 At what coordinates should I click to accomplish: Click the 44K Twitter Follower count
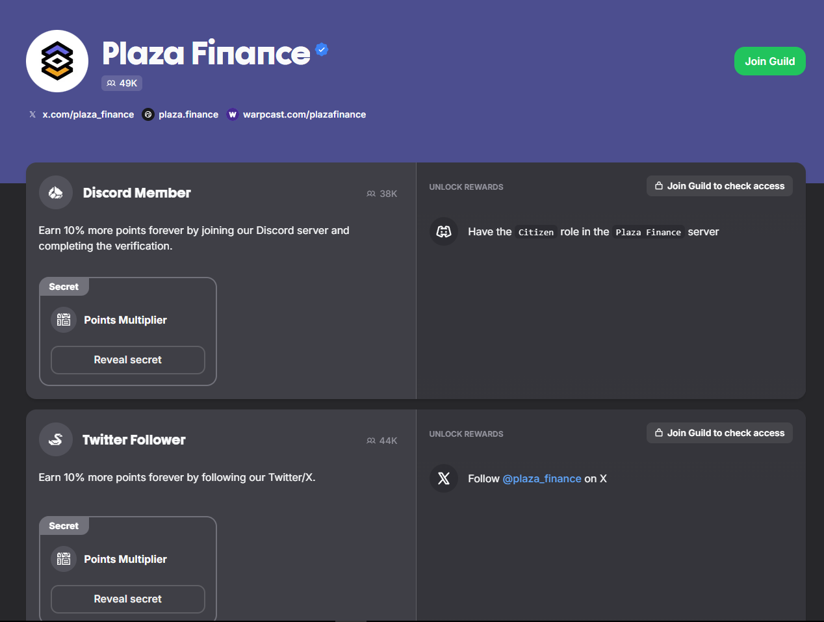click(382, 441)
